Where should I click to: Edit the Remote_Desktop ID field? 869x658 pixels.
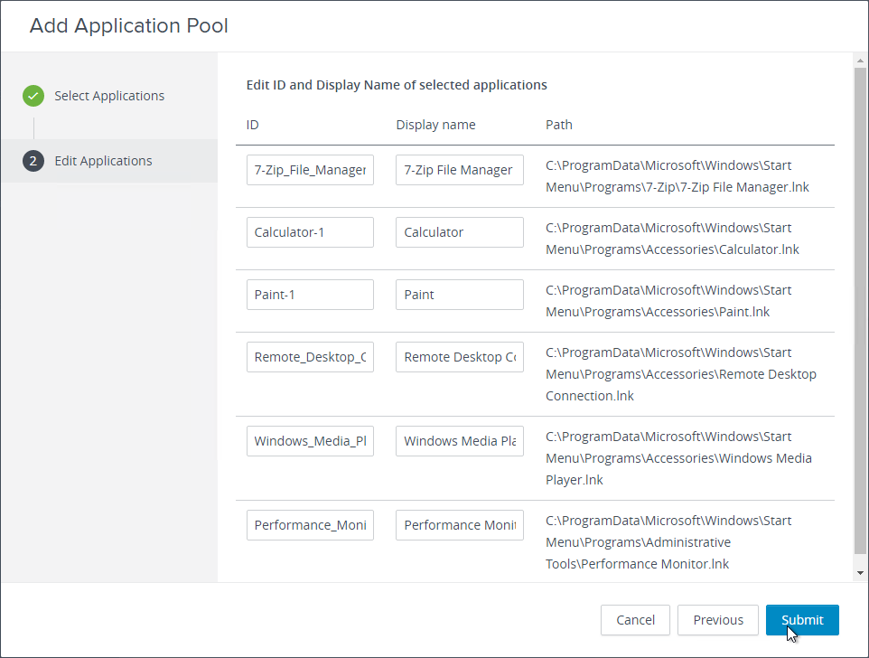coord(310,357)
